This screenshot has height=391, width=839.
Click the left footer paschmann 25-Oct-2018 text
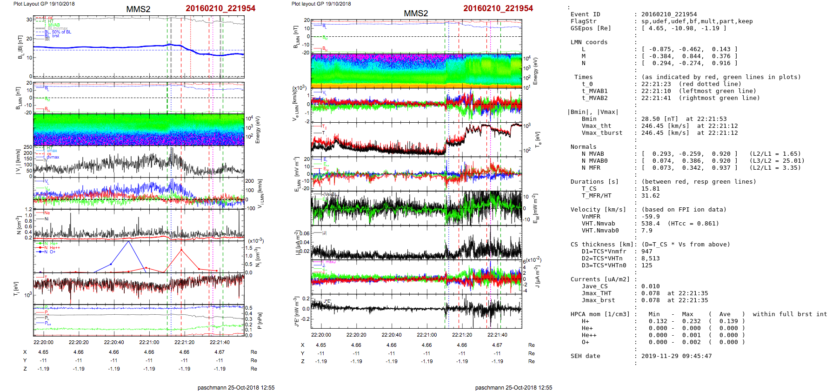click(236, 387)
